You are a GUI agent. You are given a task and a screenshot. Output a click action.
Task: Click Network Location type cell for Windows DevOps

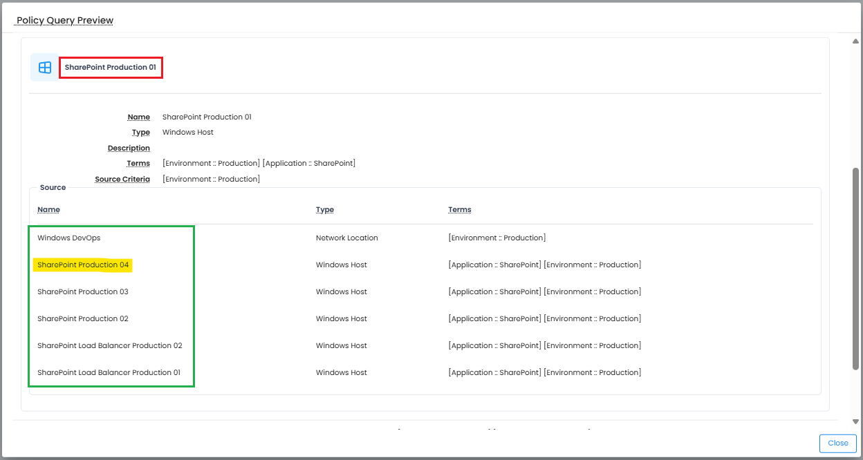[347, 238]
